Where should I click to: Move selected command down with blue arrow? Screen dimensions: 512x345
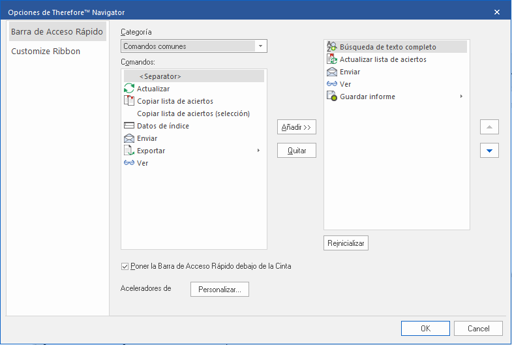[489, 151]
